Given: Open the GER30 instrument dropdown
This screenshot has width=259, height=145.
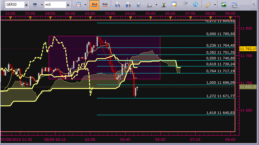Looking at the screenshot, I should click(26, 5).
